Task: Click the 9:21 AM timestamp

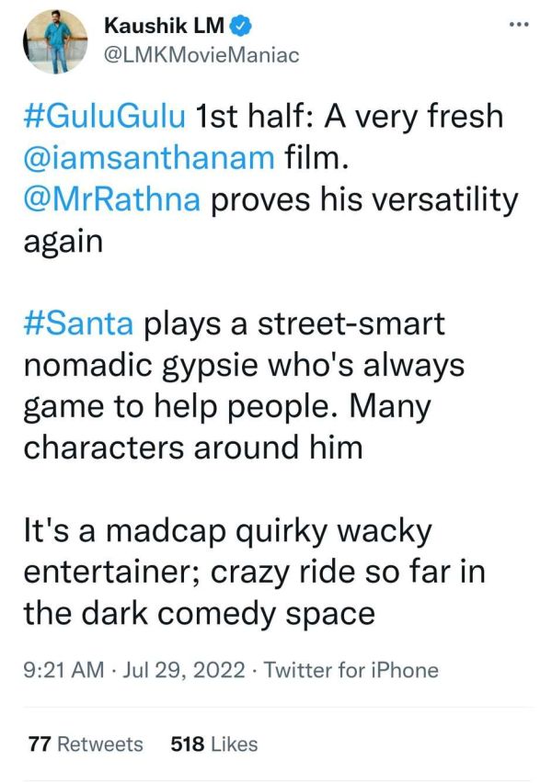Action: tap(63, 670)
